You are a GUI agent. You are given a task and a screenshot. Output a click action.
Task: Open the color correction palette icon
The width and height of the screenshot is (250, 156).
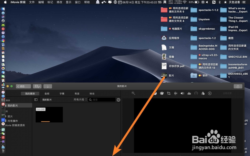click(x=162, y=93)
